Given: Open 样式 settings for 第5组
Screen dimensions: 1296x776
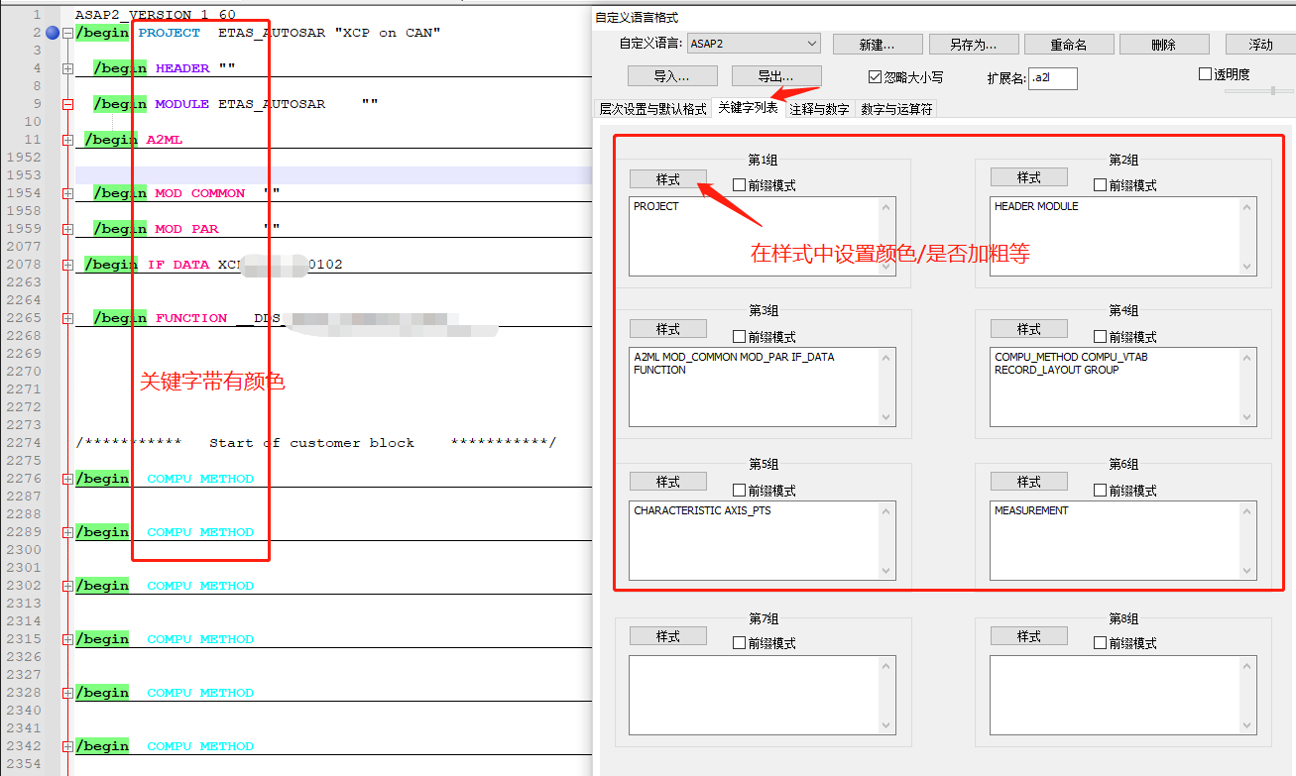Looking at the screenshot, I should click(x=668, y=481).
